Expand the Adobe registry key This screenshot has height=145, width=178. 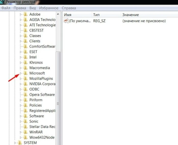tap(21, 14)
